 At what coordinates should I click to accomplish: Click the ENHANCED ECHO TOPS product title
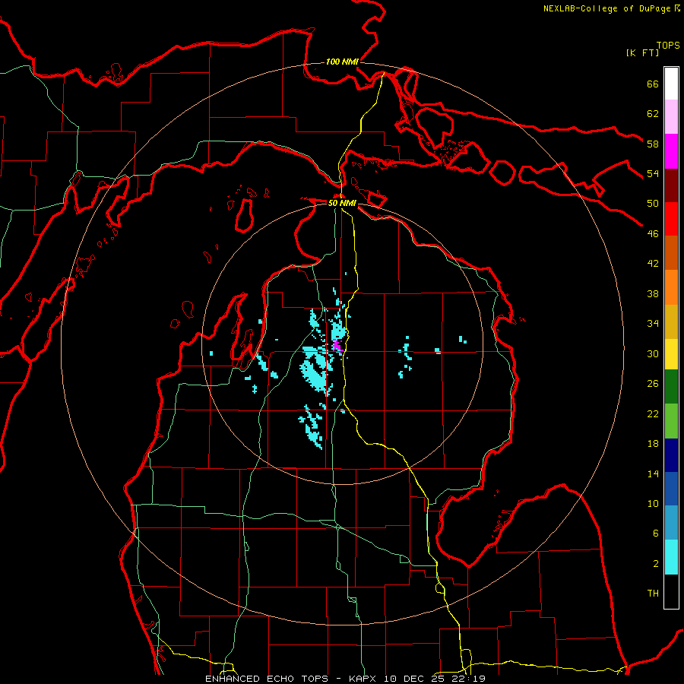(267, 679)
